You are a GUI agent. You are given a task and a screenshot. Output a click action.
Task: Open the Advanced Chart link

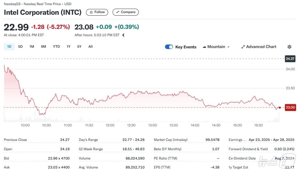pyautogui.click(x=261, y=47)
